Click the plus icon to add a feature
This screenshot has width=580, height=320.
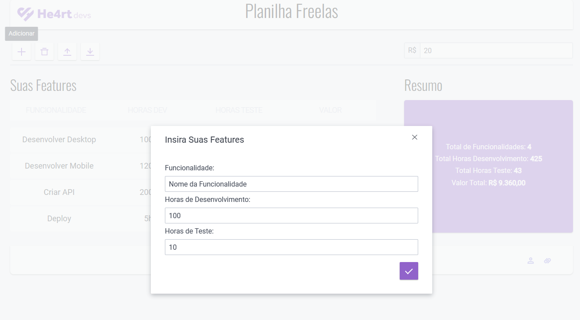point(21,51)
